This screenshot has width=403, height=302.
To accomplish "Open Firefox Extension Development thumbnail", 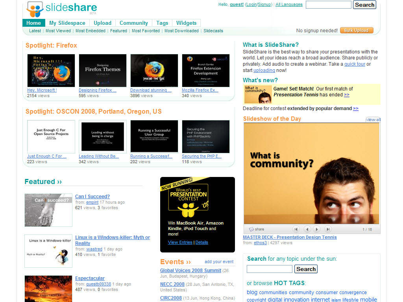I will point(206,70).
